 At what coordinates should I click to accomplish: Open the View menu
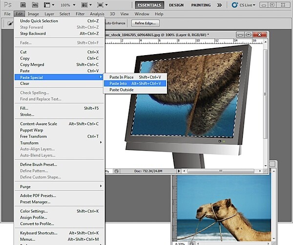tap(125, 14)
